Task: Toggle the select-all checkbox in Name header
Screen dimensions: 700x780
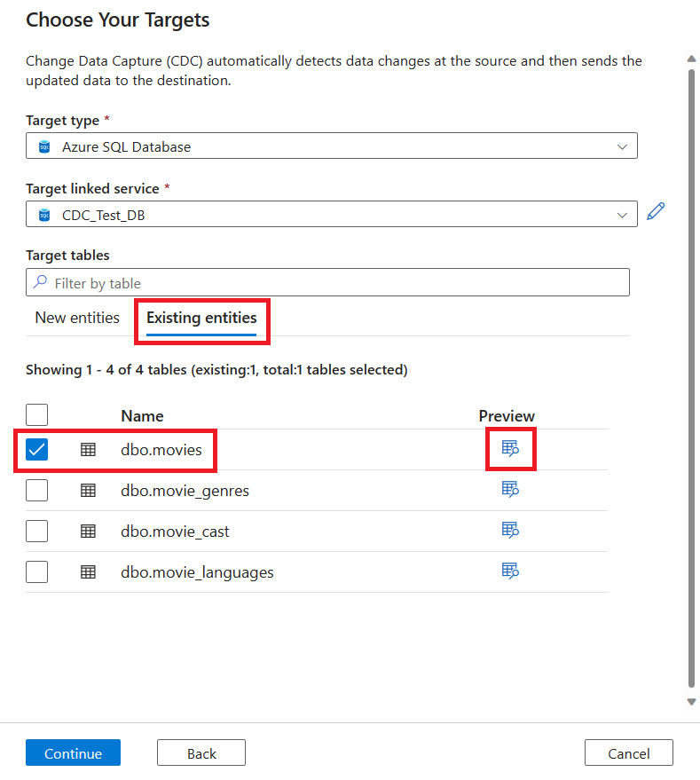Action: (x=36, y=415)
